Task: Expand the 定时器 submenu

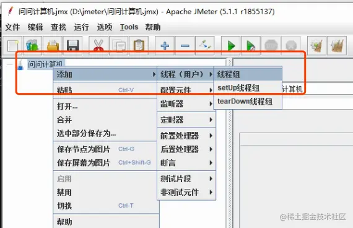Action: tap(186, 120)
